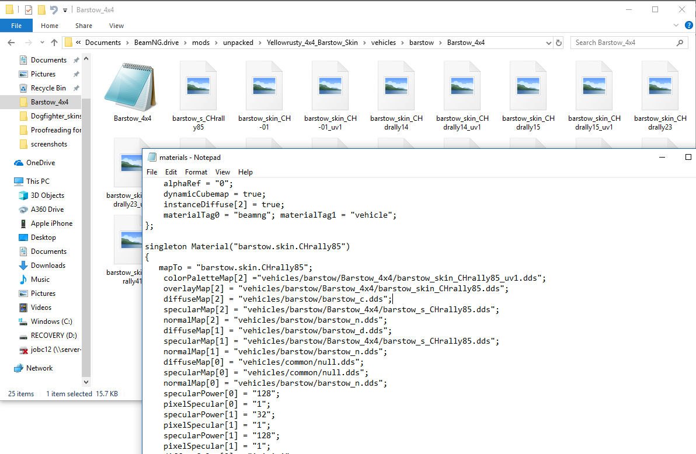
Task: Open Notepad Edit menu
Action: (x=171, y=172)
